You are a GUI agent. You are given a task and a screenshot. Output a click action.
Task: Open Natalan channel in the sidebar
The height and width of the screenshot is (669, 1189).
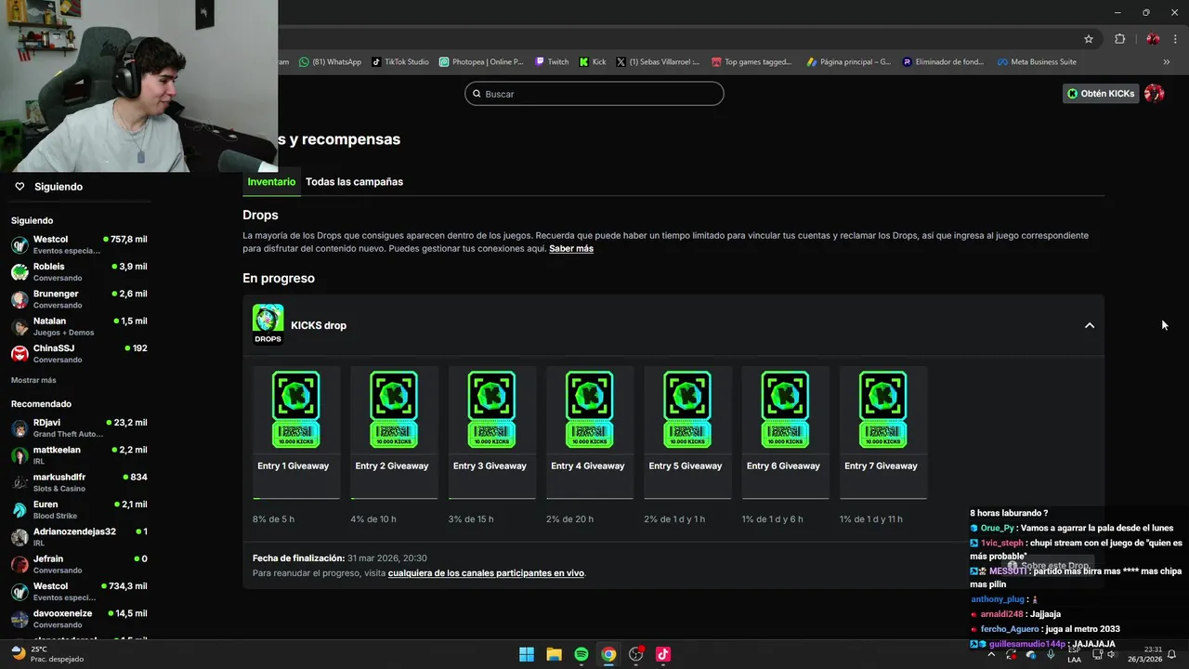point(79,326)
